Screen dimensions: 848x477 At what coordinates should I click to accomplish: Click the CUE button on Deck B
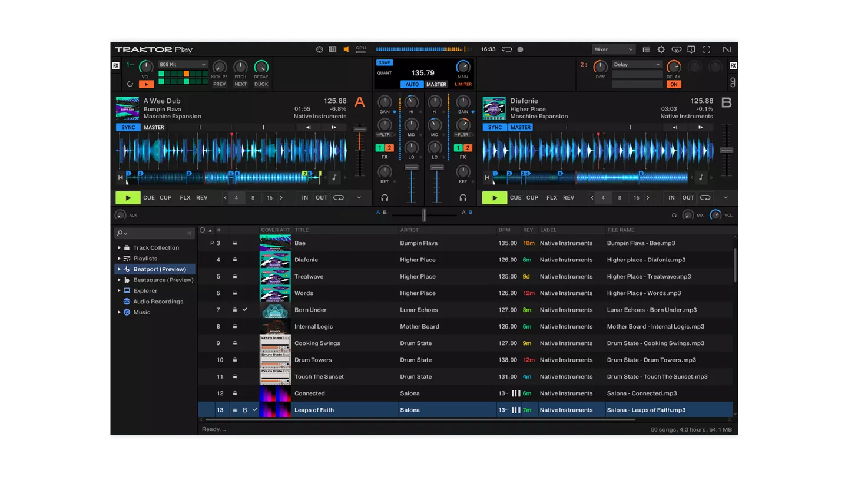pos(516,198)
